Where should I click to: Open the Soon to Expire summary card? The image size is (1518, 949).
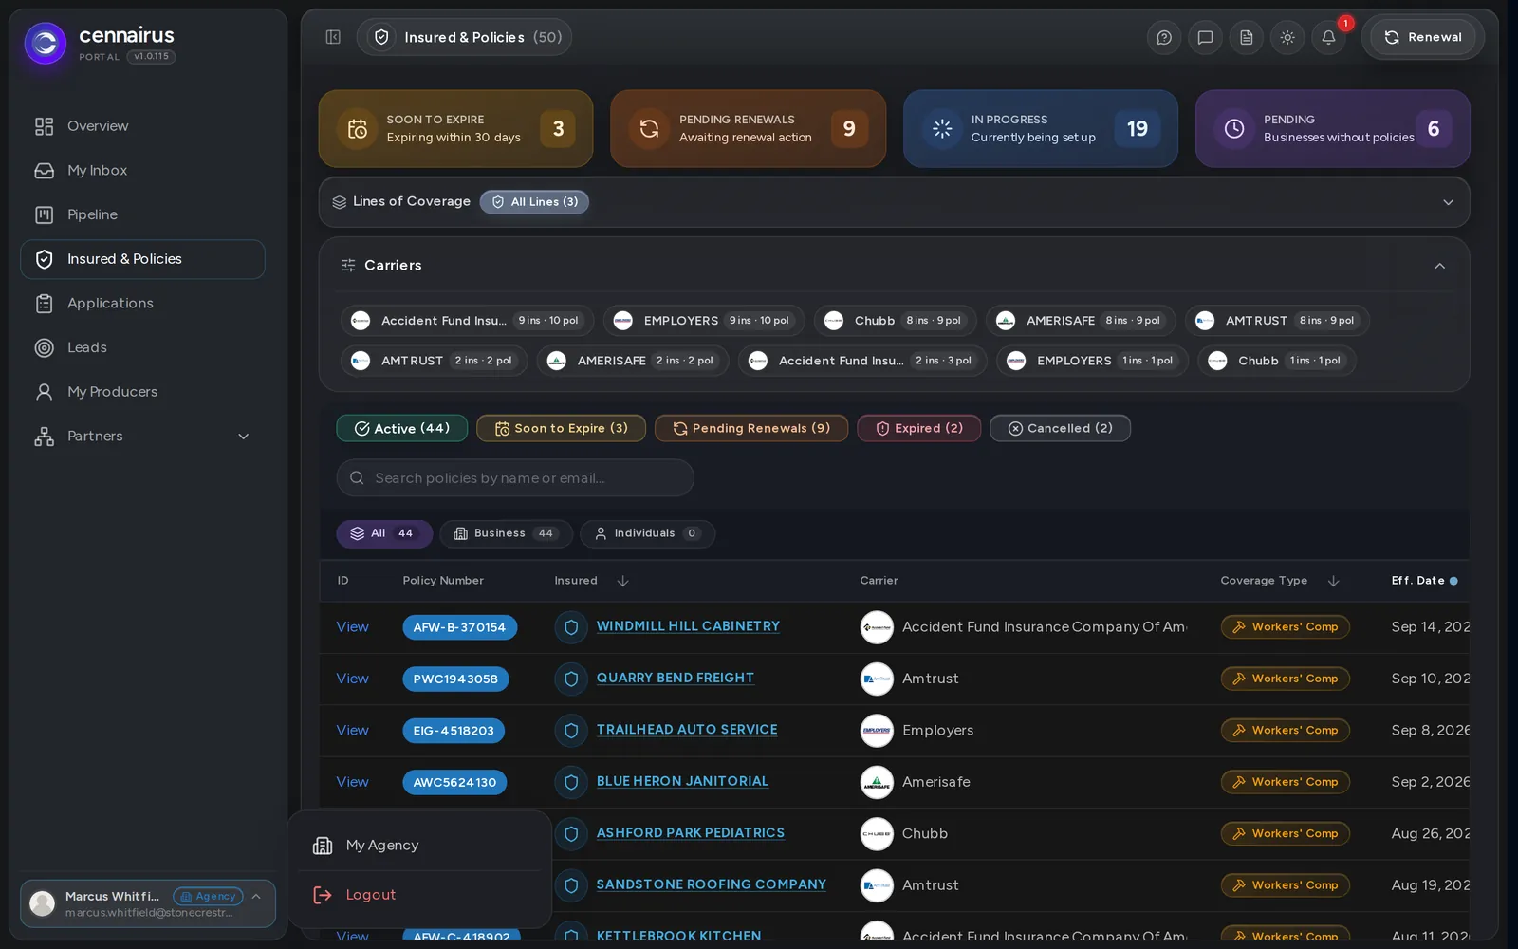pos(455,128)
